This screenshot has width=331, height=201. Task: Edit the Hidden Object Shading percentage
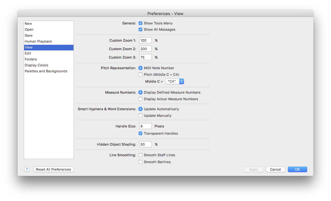(x=145, y=144)
